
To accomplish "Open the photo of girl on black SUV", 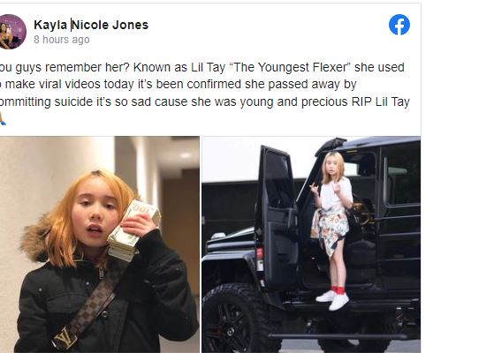I will pyautogui.click(x=311, y=244).
